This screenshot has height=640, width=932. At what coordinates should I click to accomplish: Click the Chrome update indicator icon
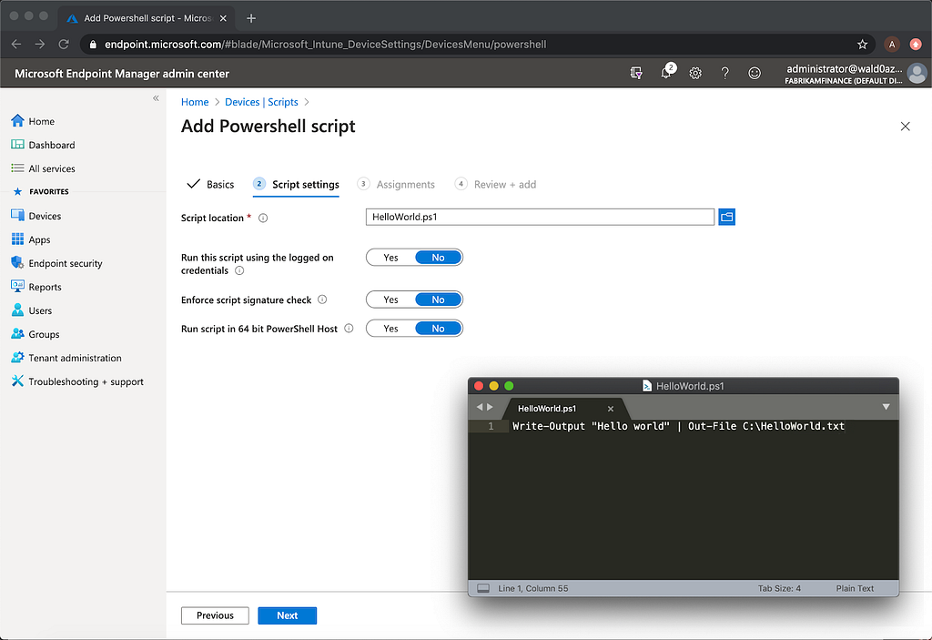(916, 45)
